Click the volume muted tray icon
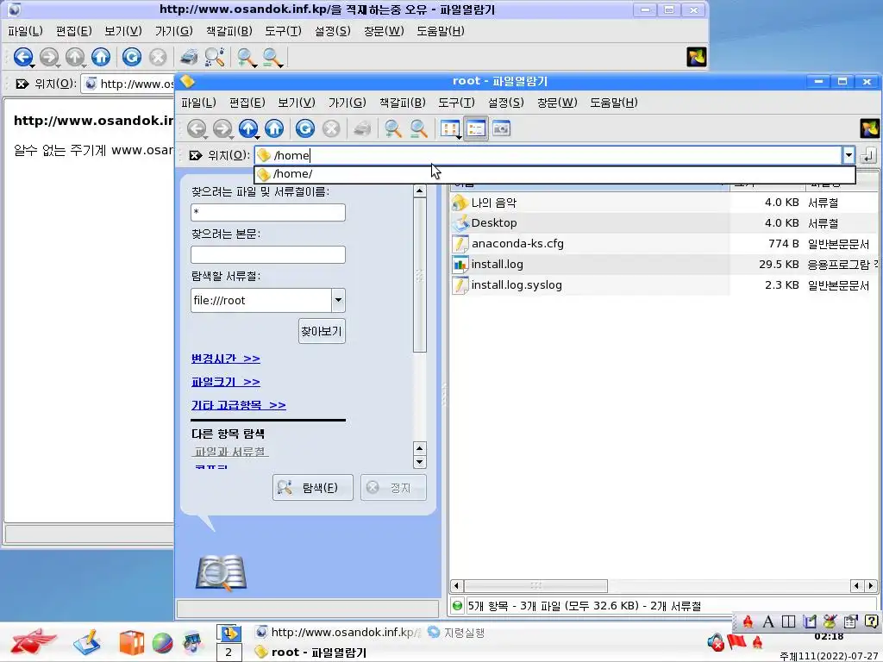 point(716,642)
